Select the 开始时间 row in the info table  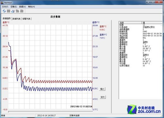click(x=141, y=33)
